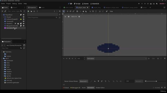167x93 pixels.
Task: Switch to the Node dock tab
Action: coord(42,7)
